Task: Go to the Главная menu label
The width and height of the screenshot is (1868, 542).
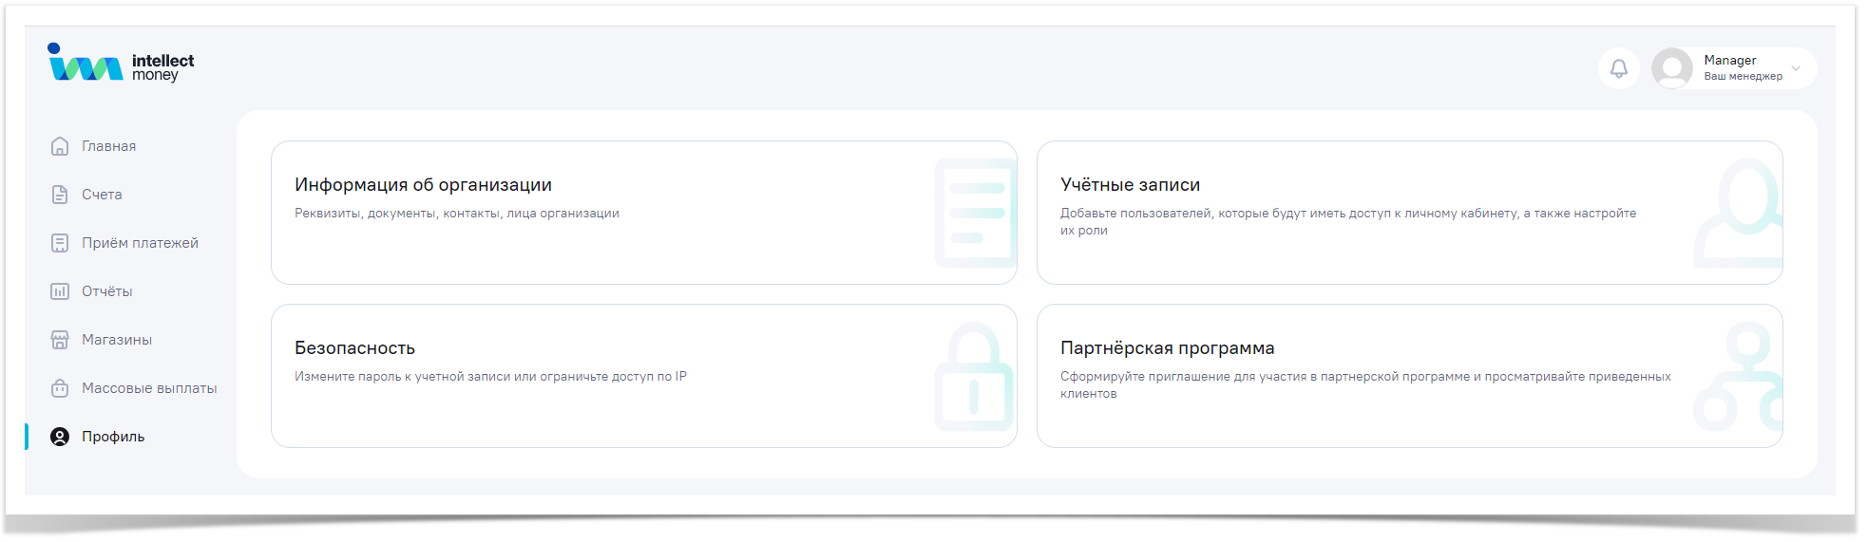Action: [108, 146]
